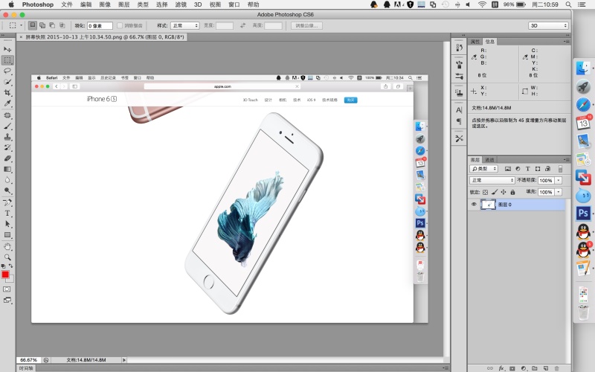Select the History Brush tool
595x372 pixels.
coord(7,147)
